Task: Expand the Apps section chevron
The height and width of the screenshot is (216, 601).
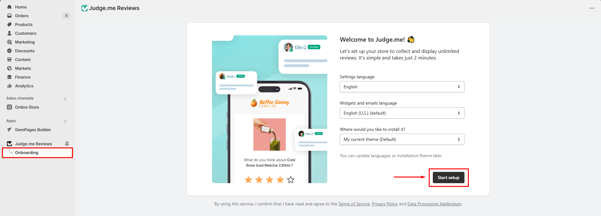Action: tap(65, 121)
